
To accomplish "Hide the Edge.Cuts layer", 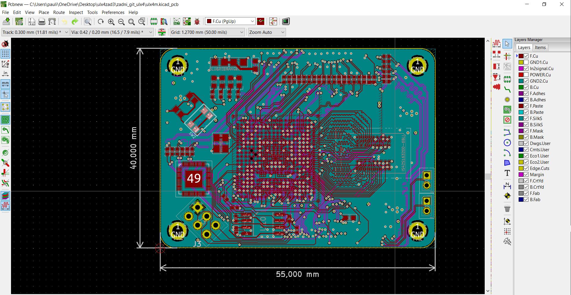I will [x=526, y=168].
